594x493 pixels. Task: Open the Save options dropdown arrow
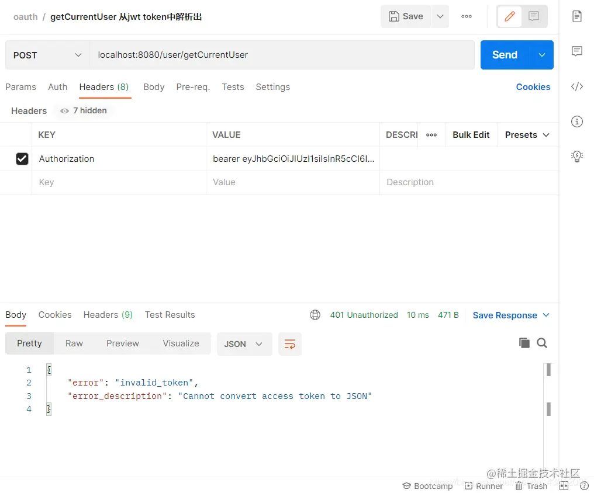point(440,16)
